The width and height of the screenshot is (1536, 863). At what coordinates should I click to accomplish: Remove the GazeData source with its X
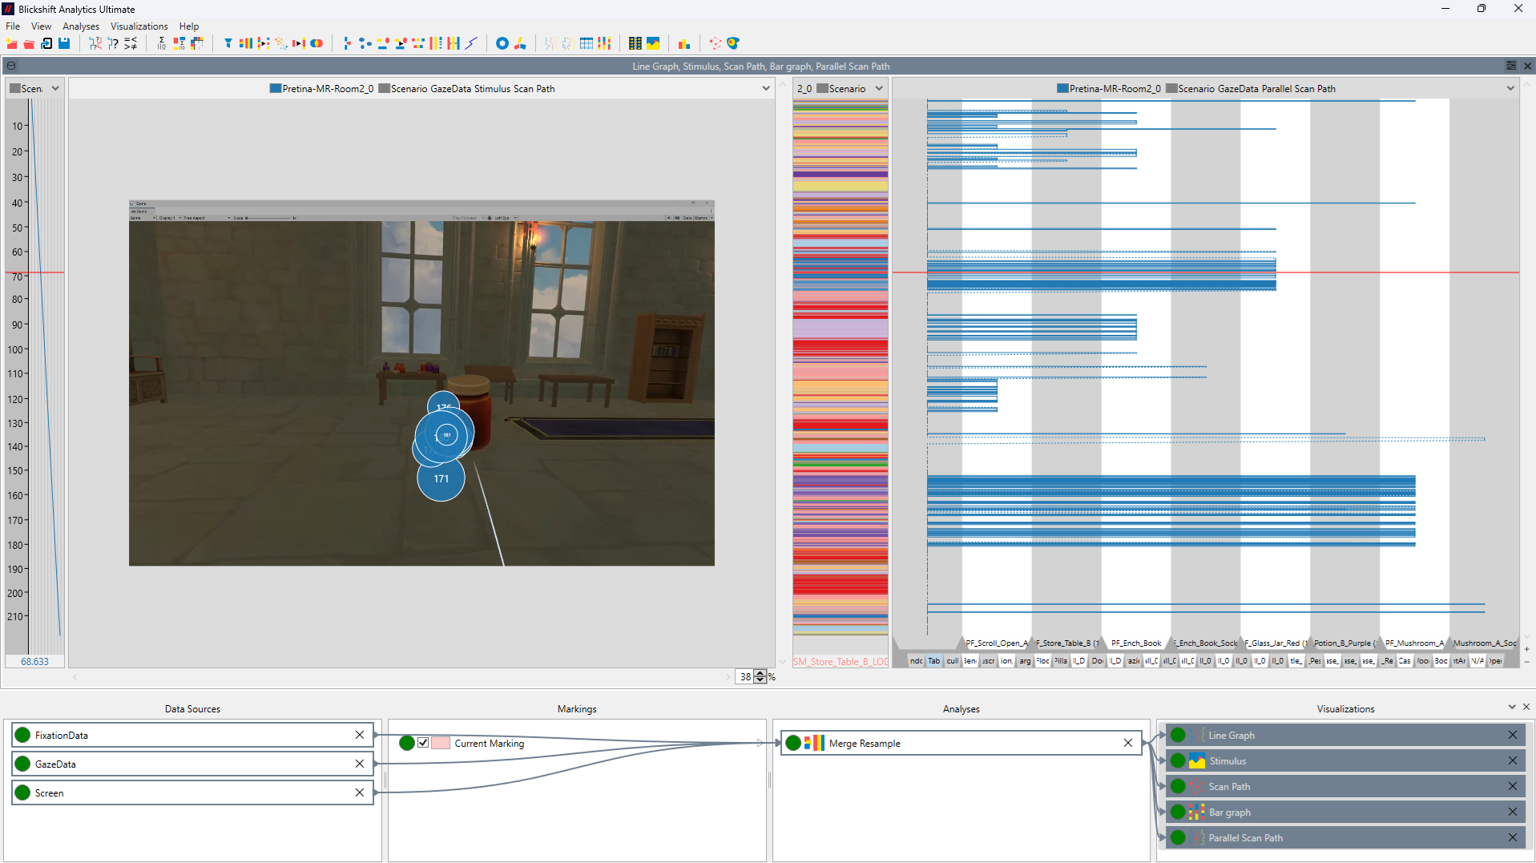[x=360, y=764]
